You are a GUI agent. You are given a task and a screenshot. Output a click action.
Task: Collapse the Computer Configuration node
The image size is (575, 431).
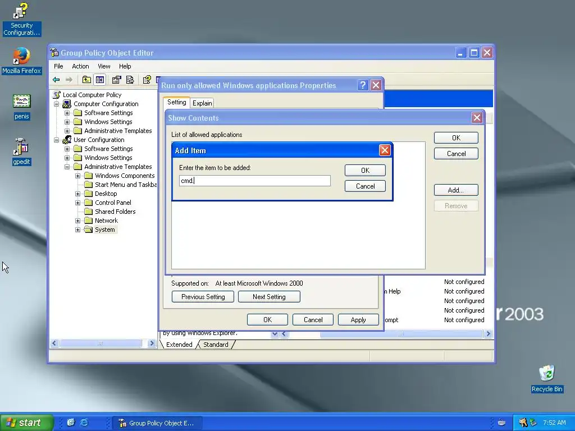click(x=57, y=104)
